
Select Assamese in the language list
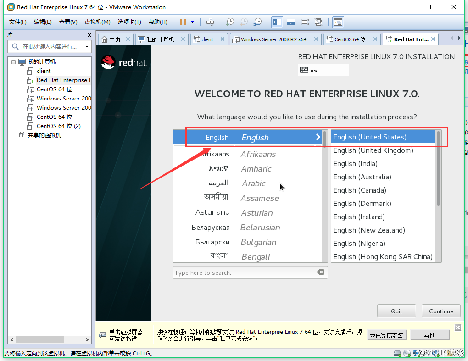[247, 198]
